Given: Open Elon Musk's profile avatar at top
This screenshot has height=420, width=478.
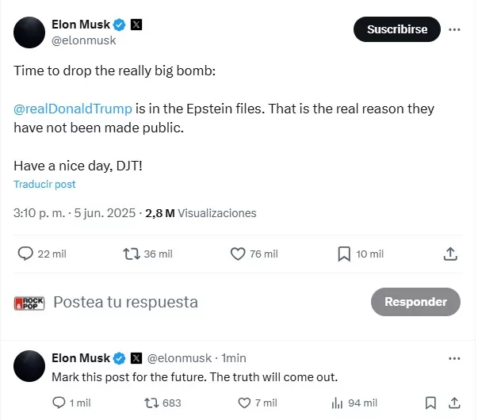Looking at the screenshot, I should (x=29, y=32).
